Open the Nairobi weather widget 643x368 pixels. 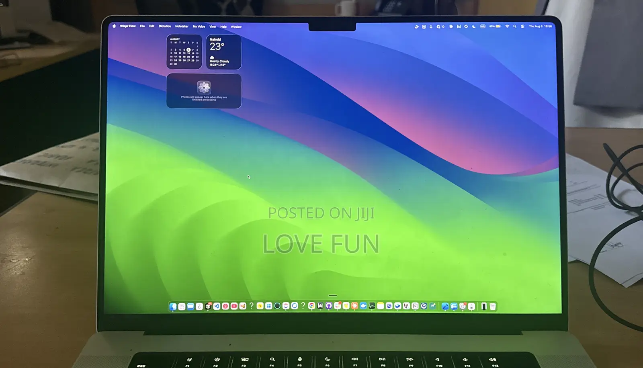point(223,52)
